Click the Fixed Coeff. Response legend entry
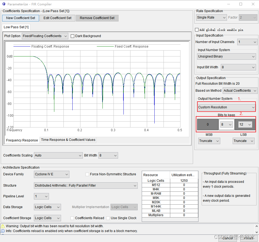The width and height of the screenshot is (259, 242). click(123, 47)
